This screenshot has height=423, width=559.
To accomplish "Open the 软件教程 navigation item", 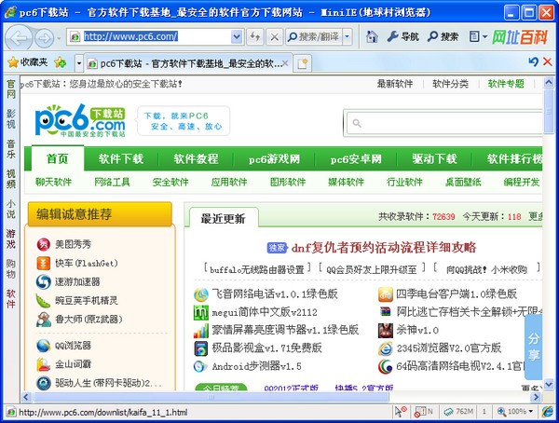I will point(196,158).
